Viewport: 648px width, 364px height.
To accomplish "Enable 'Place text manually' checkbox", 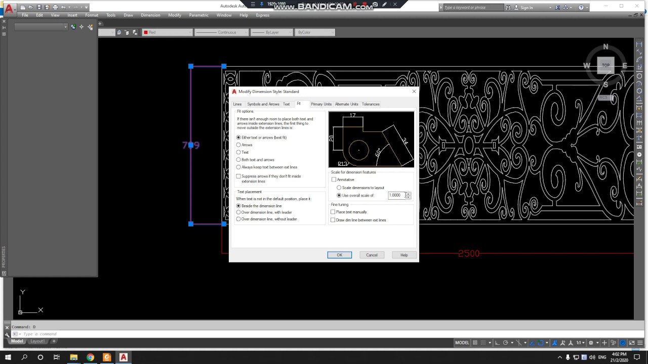I will tap(333, 212).
